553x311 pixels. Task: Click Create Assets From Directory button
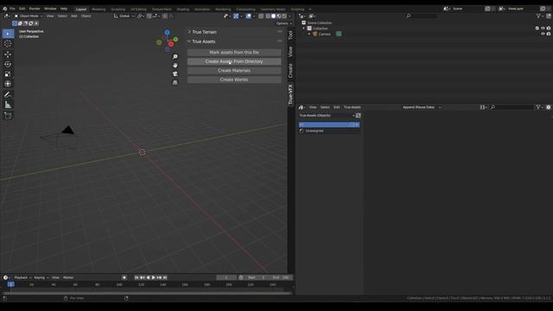click(234, 61)
